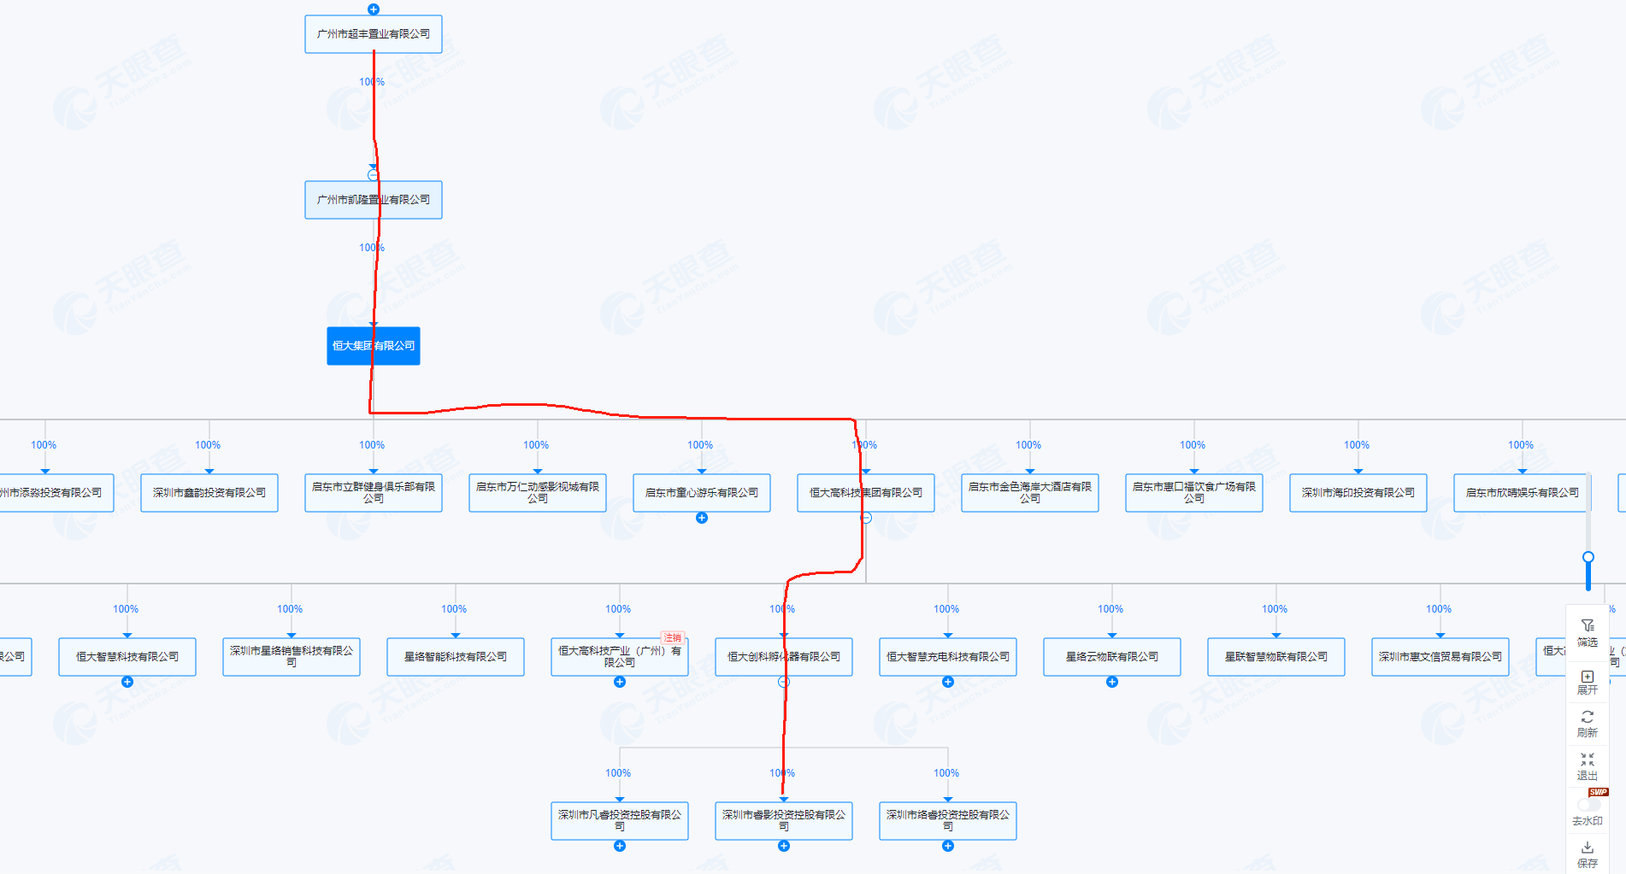
Task: Adjust the zoom slider handle
Action: coord(1588,557)
